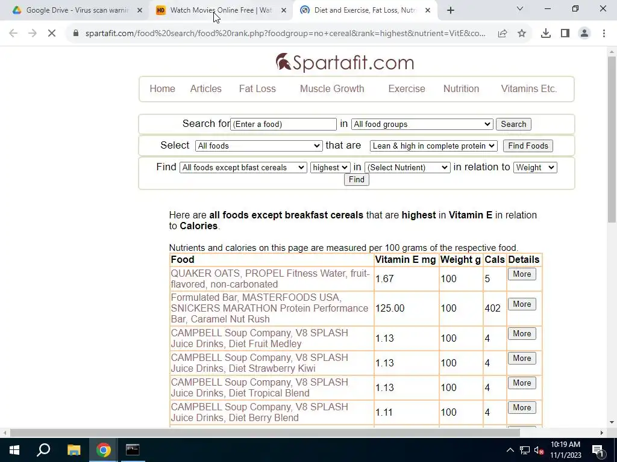Open V8 SPLASH Diet Strawberry Kiwi link
The height and width of the screenshot is (462, 617).
point(259,363)
